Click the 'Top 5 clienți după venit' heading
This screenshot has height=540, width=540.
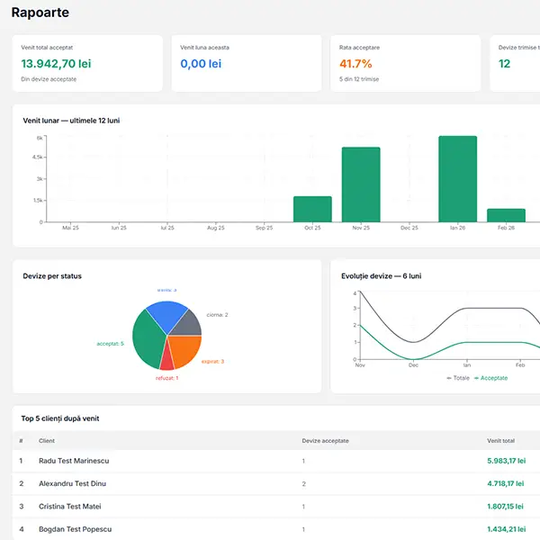point(60,418)
